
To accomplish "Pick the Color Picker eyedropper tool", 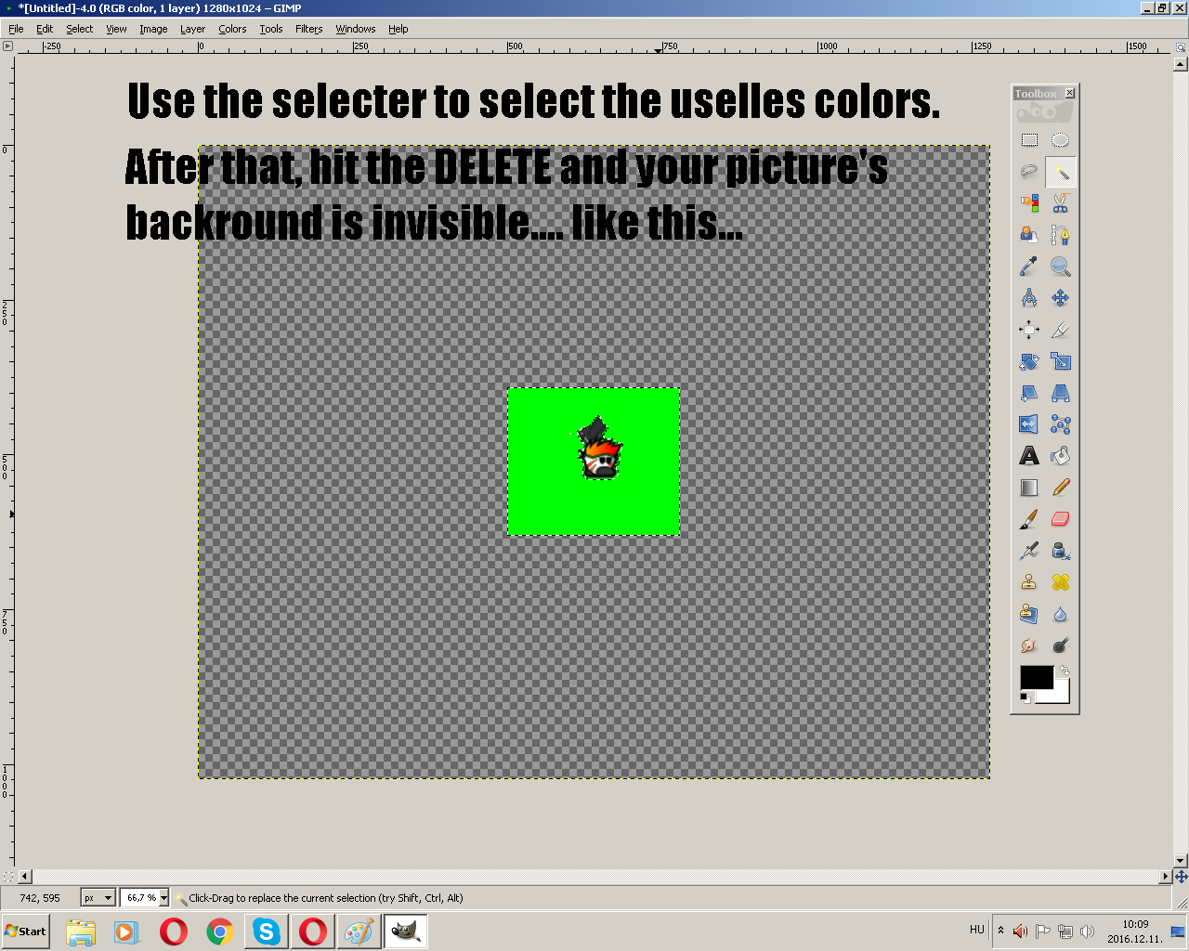I will tap(1029, 266).
